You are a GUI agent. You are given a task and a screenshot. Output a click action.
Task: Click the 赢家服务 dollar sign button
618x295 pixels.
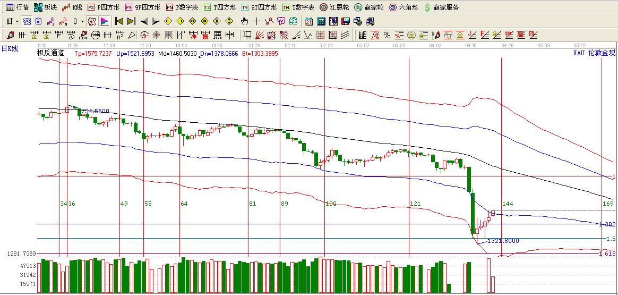tap(427, 7)
